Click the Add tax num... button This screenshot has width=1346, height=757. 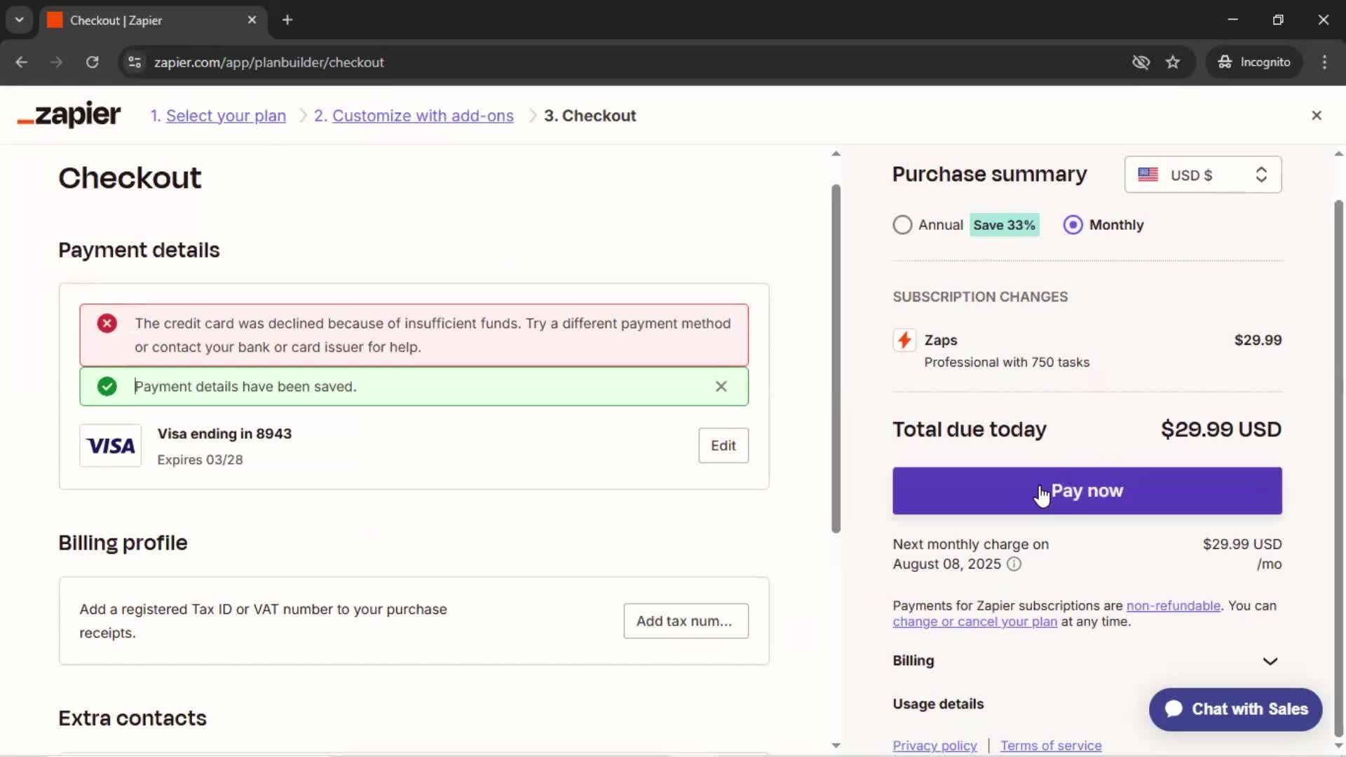(686, 621)
